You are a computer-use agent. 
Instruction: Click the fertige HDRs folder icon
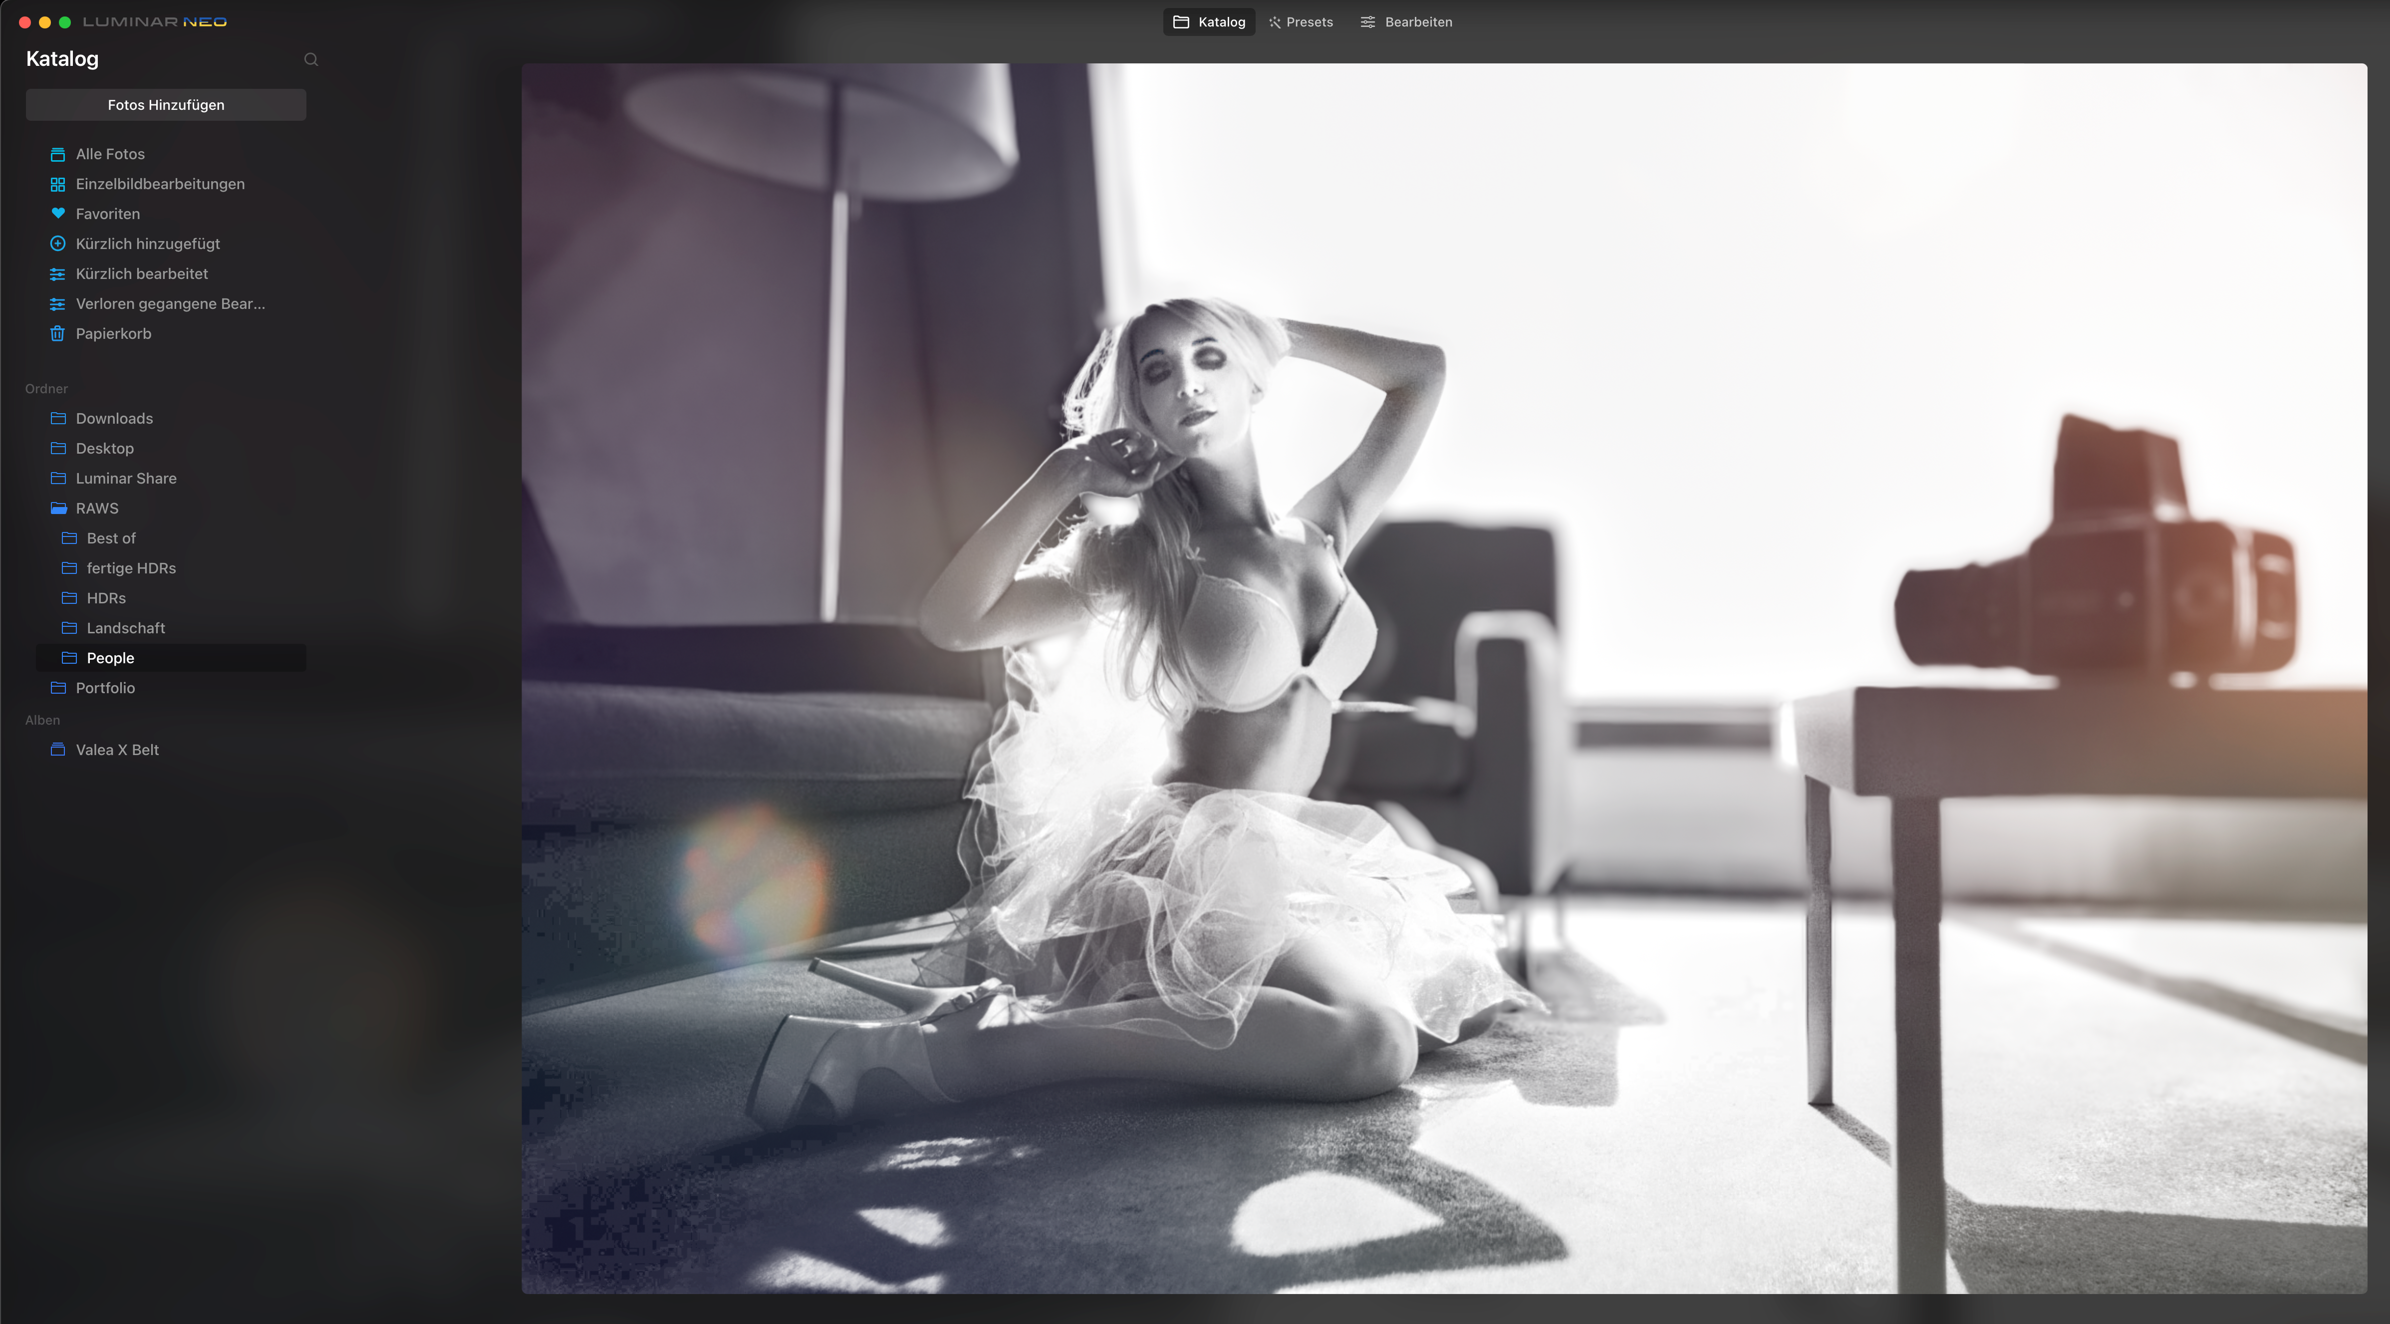tap(69, 568)
